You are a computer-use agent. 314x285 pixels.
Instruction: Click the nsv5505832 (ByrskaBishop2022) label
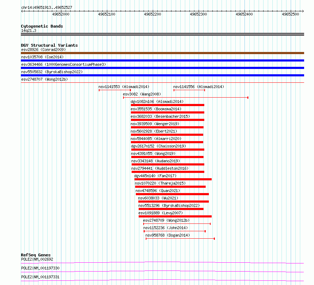coord(52,72)
